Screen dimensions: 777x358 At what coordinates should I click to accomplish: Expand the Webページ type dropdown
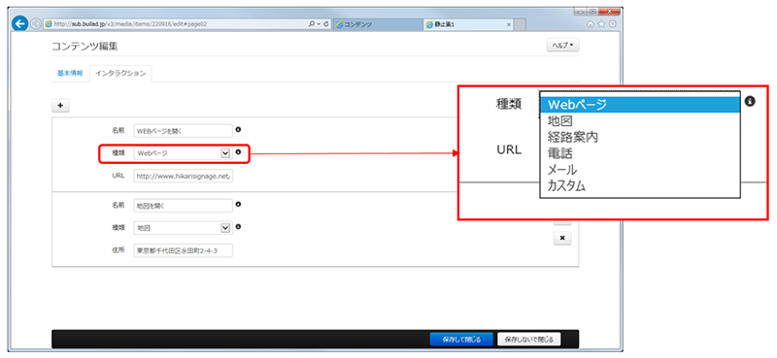click(x=183, y=153)
